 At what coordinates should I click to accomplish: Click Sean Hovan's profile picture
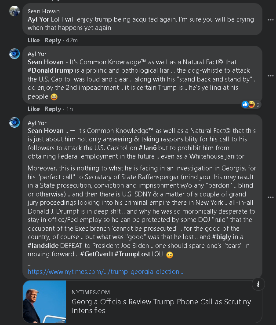15,11
